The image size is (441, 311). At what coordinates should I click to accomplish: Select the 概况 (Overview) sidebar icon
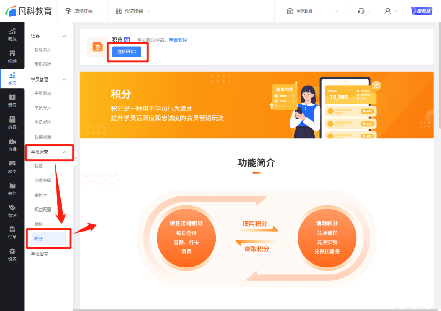point(12,35)
